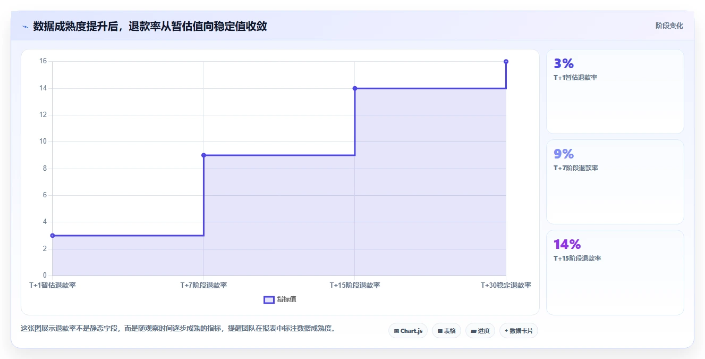Toggle the 指标值 legend label

tap(286, 299)
